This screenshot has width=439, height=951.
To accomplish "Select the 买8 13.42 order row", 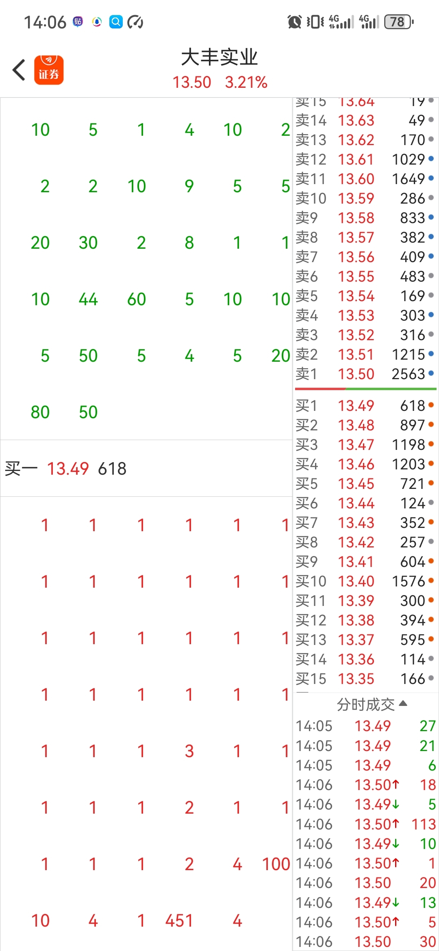I will click(x=365, y=542).
